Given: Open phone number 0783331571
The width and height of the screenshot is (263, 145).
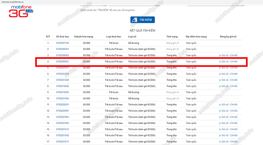Looking at the screenshot, I should pos(62,141).
